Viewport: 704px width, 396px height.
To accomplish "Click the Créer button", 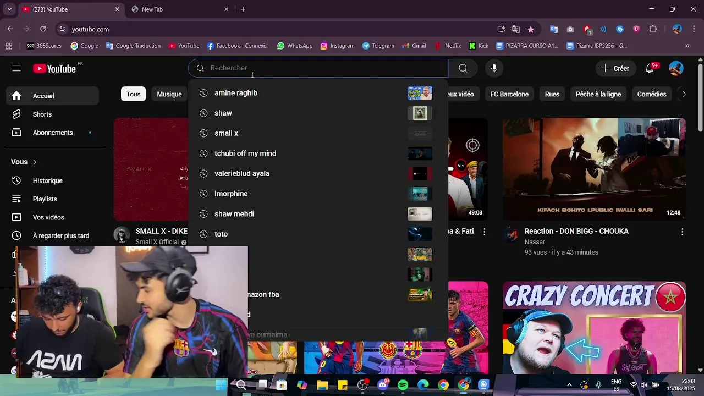I will [615, 68].
